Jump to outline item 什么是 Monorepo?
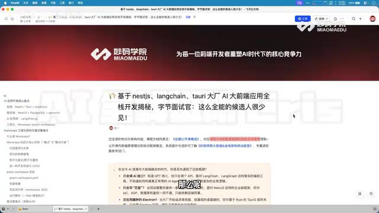This screenshot has height=213, width=379. (18, 137)
